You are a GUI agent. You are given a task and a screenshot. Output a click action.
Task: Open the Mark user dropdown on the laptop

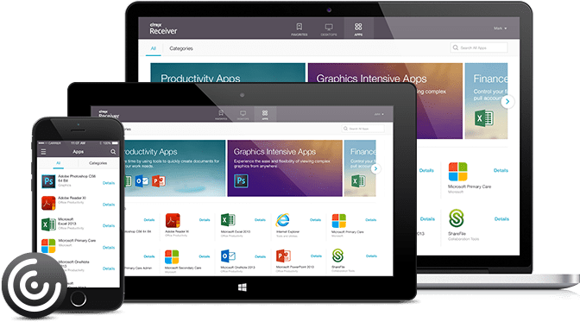[x=500, y=28]
